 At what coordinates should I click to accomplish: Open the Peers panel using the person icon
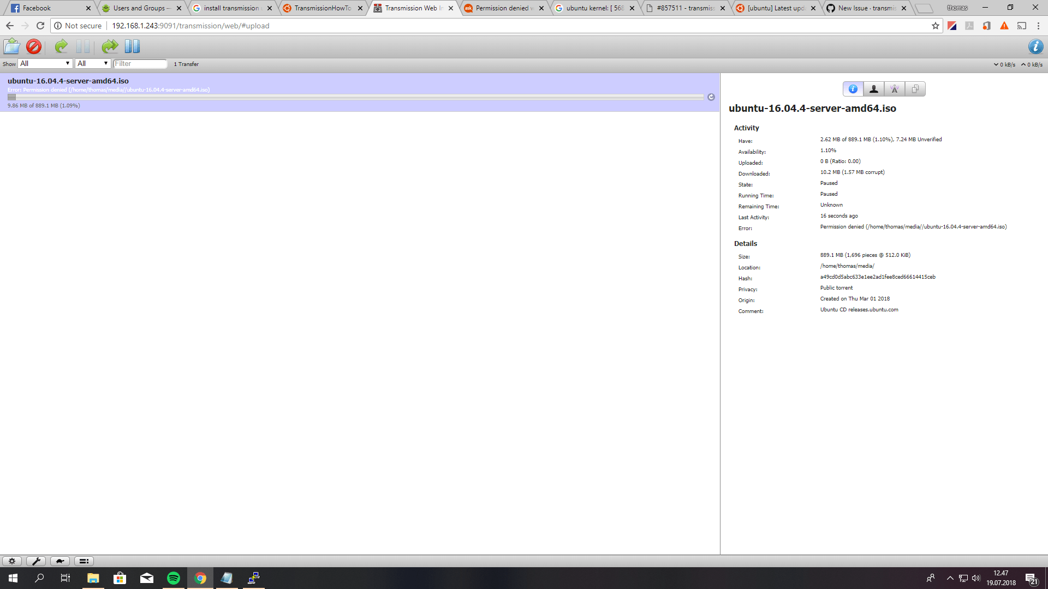click(873, 88)
